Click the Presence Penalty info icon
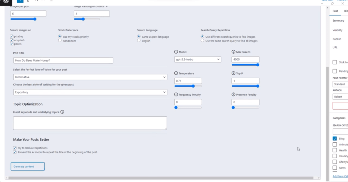 (233, 95)
